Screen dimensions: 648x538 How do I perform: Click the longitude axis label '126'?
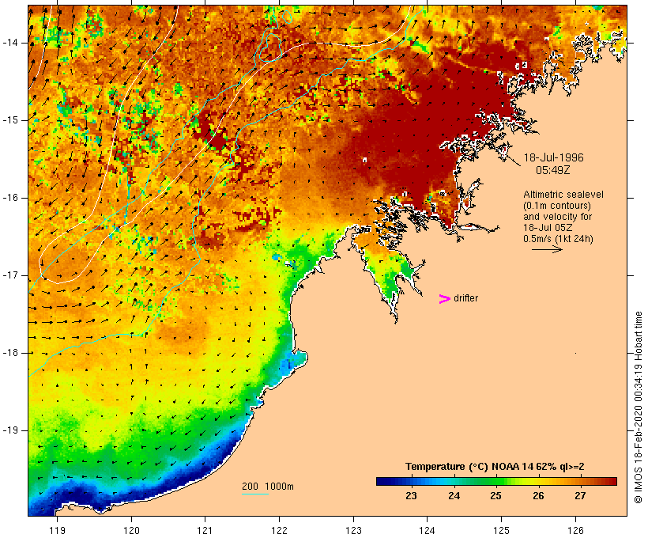click(x=575, y=530)
